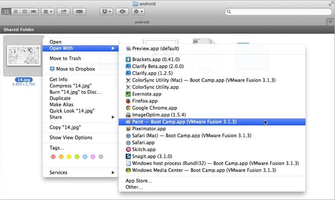Open with Brackets.app
Image resolution: width=335 pixels, height=200 pixels.
[212, 59]
